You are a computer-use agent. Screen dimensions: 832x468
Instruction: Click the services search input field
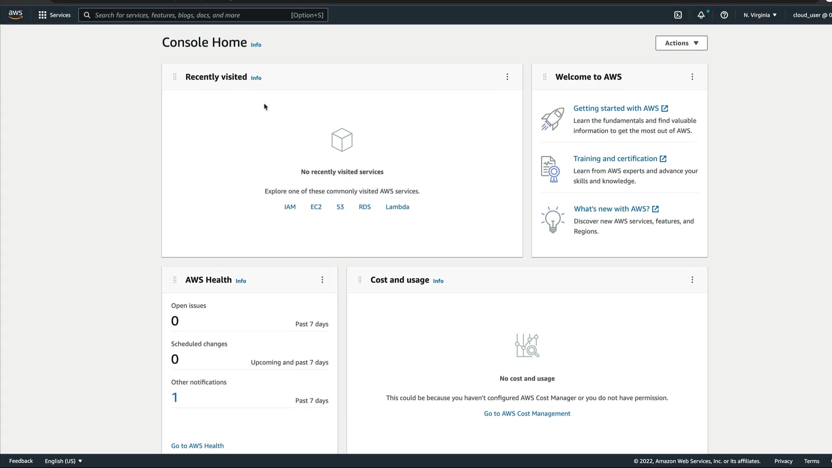tap(191, 15)
